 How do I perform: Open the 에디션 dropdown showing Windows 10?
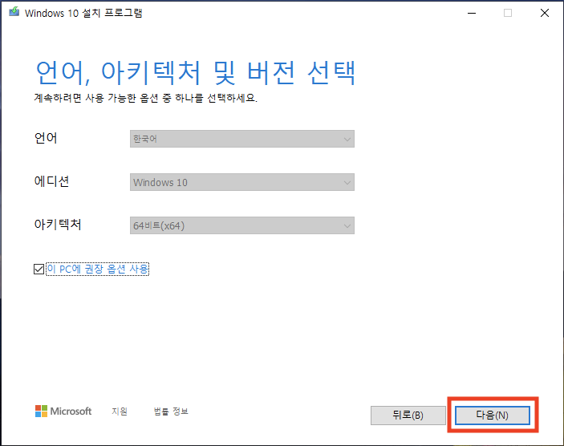point(242,182)
